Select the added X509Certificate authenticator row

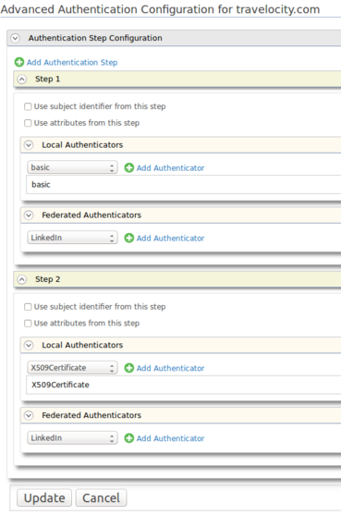184,385
